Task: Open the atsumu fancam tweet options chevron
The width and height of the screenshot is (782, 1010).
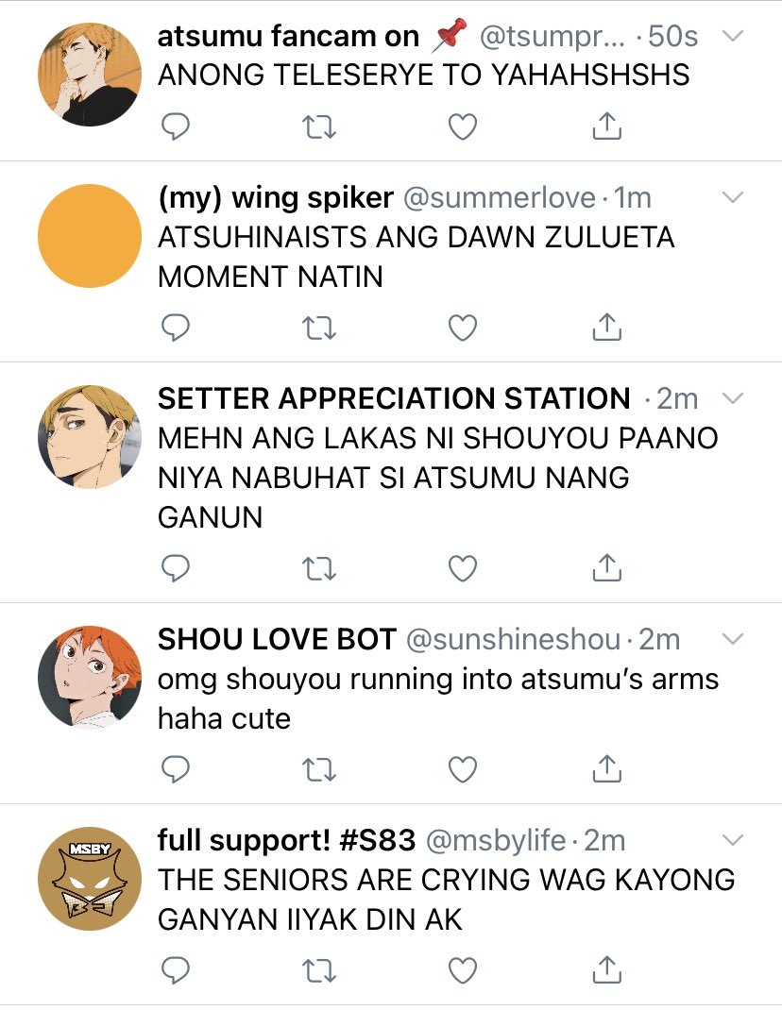Action: [x=733, y=36]
